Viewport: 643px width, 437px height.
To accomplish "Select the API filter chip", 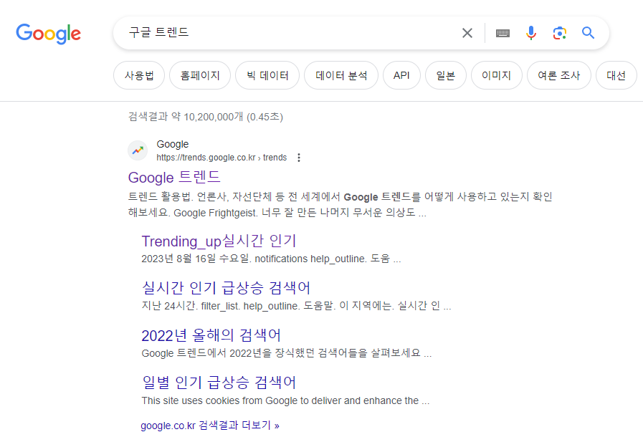I will pyautogui.click(x=401, y=75).
